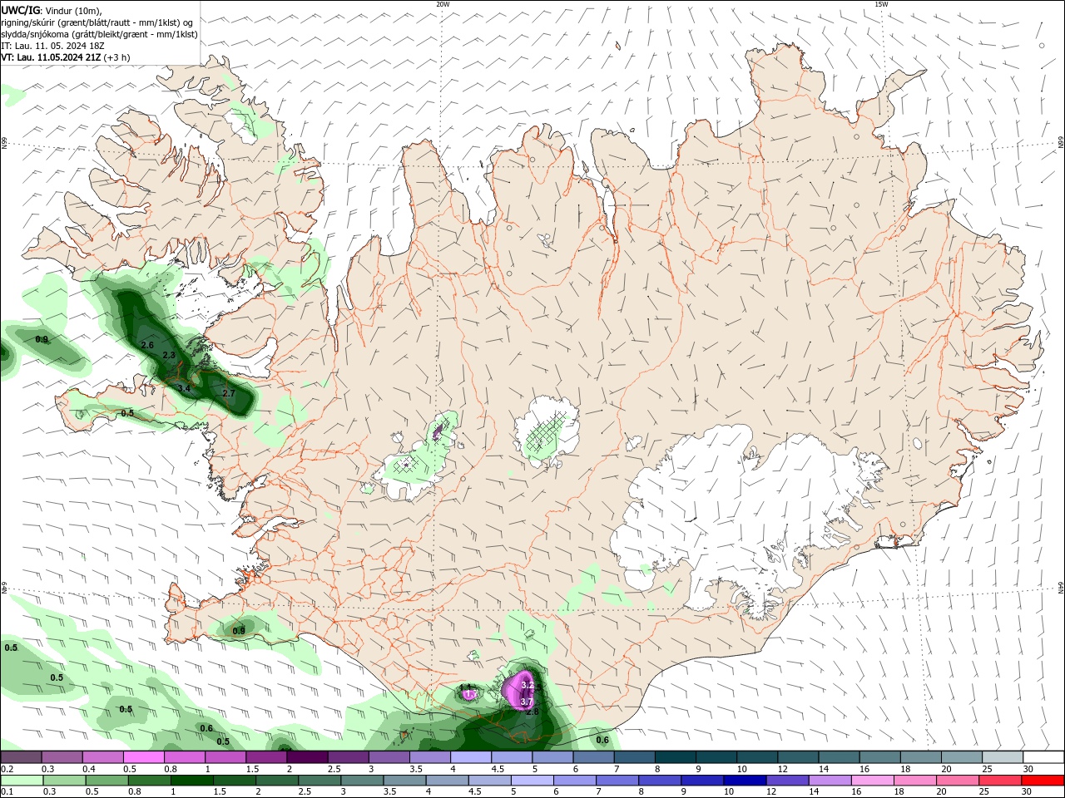Click the '0.2' label under the snow legend
This screenshot has width=1065, height=798.
pos(7,769)
